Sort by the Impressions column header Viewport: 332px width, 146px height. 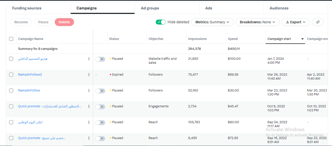tap(197, 39)
